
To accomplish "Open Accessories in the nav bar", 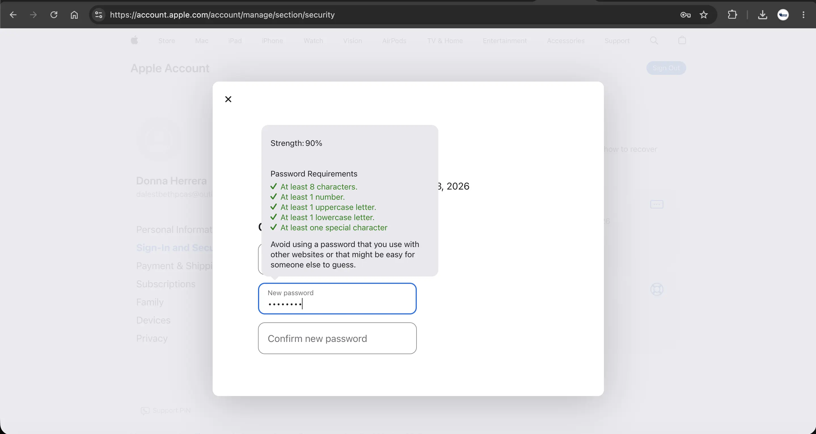I will [565, 41].
